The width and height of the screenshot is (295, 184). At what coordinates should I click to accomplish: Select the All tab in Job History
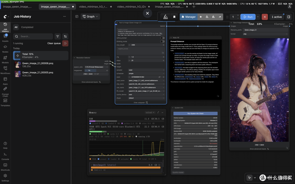point(16,27)
